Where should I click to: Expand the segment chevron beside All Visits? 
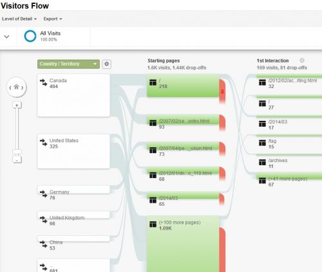7,37
